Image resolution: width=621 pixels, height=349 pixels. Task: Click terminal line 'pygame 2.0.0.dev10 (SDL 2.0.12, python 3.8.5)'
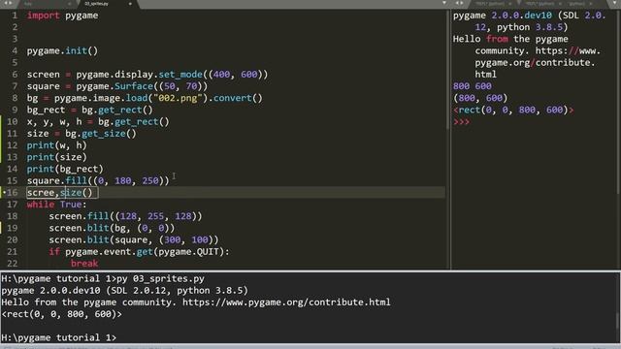coord(125,291)
